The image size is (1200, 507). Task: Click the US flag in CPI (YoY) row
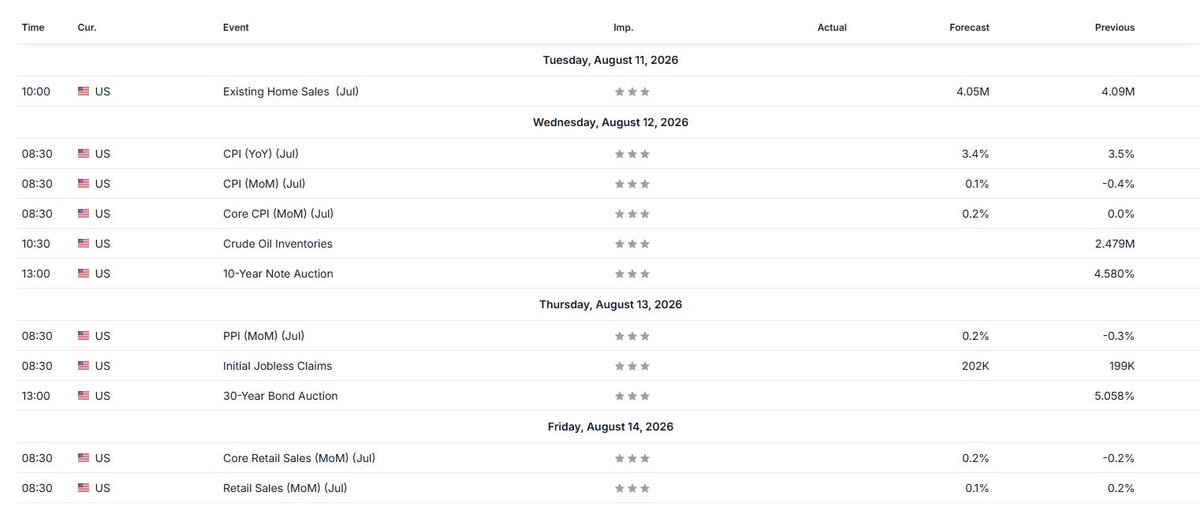coord(84,154)
